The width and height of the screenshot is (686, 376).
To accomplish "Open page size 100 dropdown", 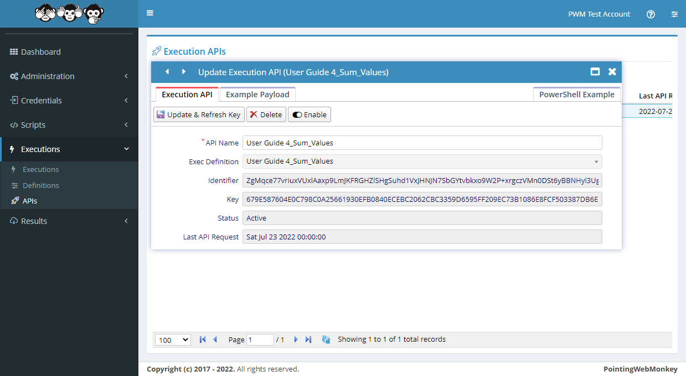I will 173,340.
